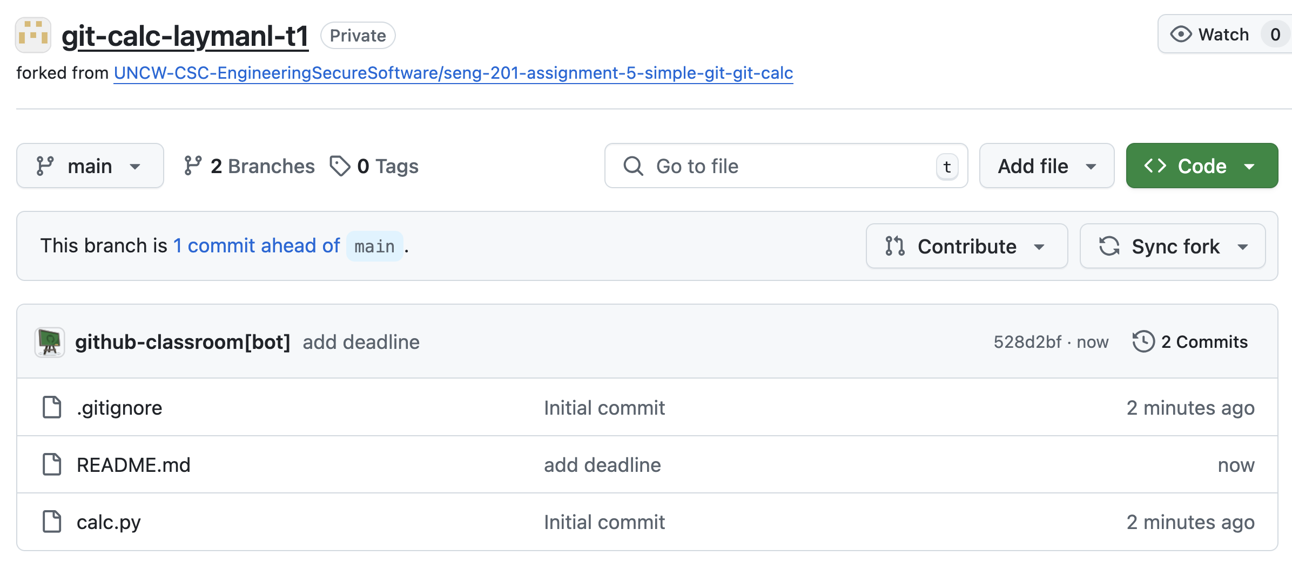Click the github-classroom[bot] avatar
This screenshot has height=563, width=1292.
50,342
